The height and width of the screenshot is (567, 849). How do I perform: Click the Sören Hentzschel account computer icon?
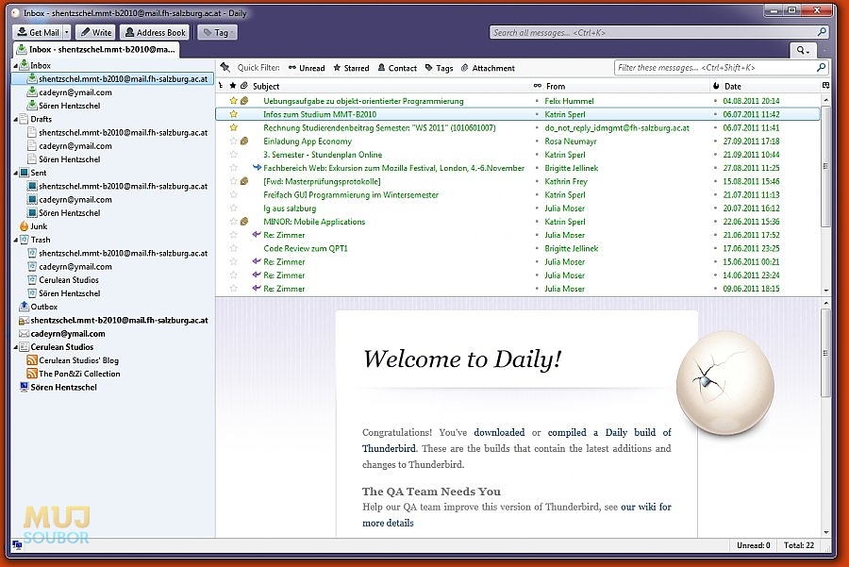(x=24, y=387)
